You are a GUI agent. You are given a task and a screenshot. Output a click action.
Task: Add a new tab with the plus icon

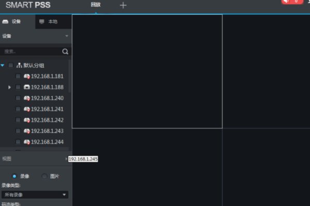123,6
